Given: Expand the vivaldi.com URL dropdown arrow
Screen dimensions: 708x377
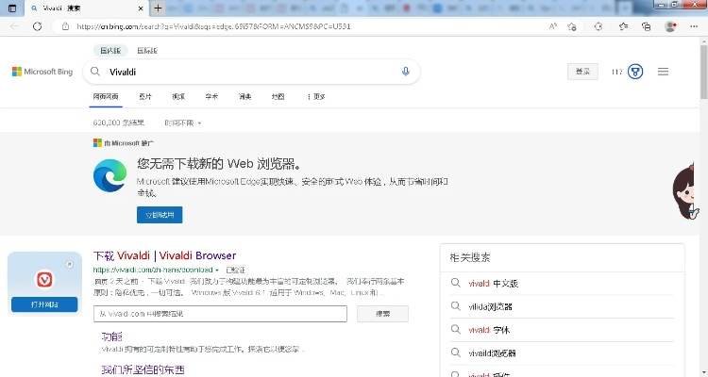Looking at the screenshot, I should pos(217,270).
